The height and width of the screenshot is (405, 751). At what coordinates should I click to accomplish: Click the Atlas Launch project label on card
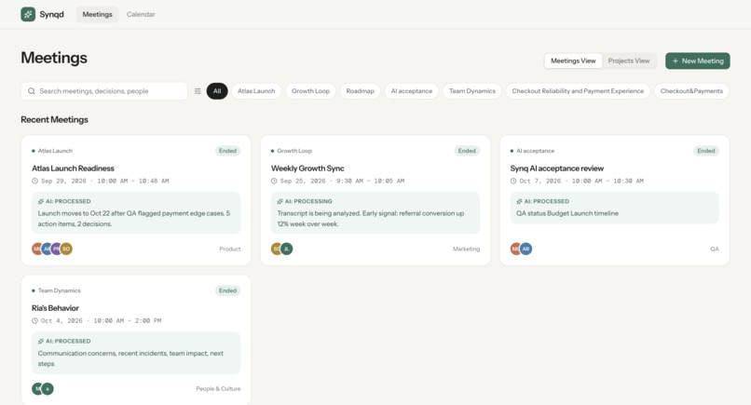pos(55,151)
